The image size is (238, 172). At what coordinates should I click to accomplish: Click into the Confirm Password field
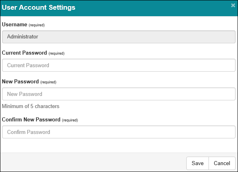click(119, 132)
